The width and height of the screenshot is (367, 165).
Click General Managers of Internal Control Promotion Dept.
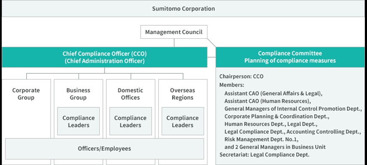293,109
